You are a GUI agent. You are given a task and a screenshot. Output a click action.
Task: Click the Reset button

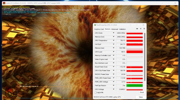pos(142,92)
